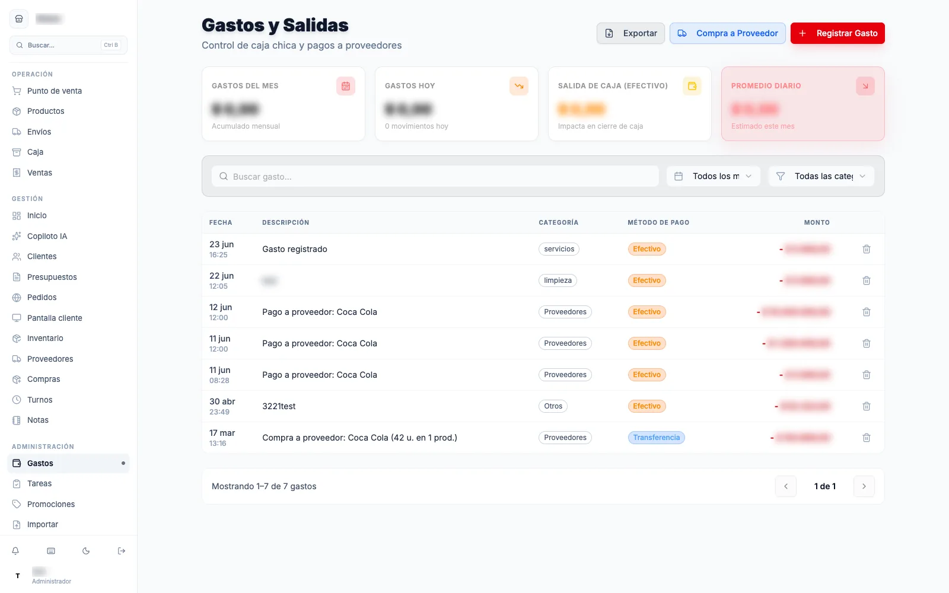
Task: Select Proveedores in the sidebar menu
Action: coord(68,359)
